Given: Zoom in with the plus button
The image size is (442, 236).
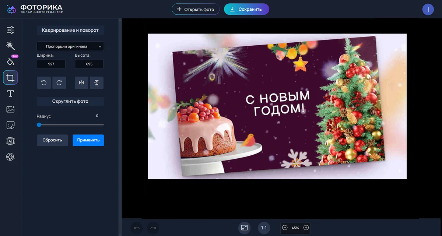Looking at the screenshot, I should coord(306,228).
